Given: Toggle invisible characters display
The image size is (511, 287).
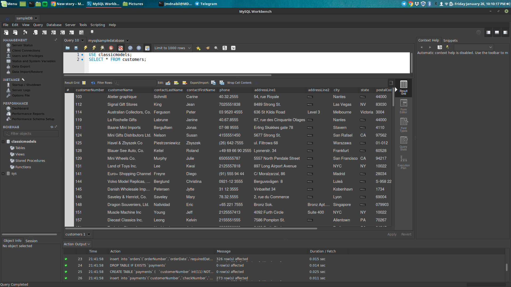Looking at the screenshot, I should (x=225, y=48).
